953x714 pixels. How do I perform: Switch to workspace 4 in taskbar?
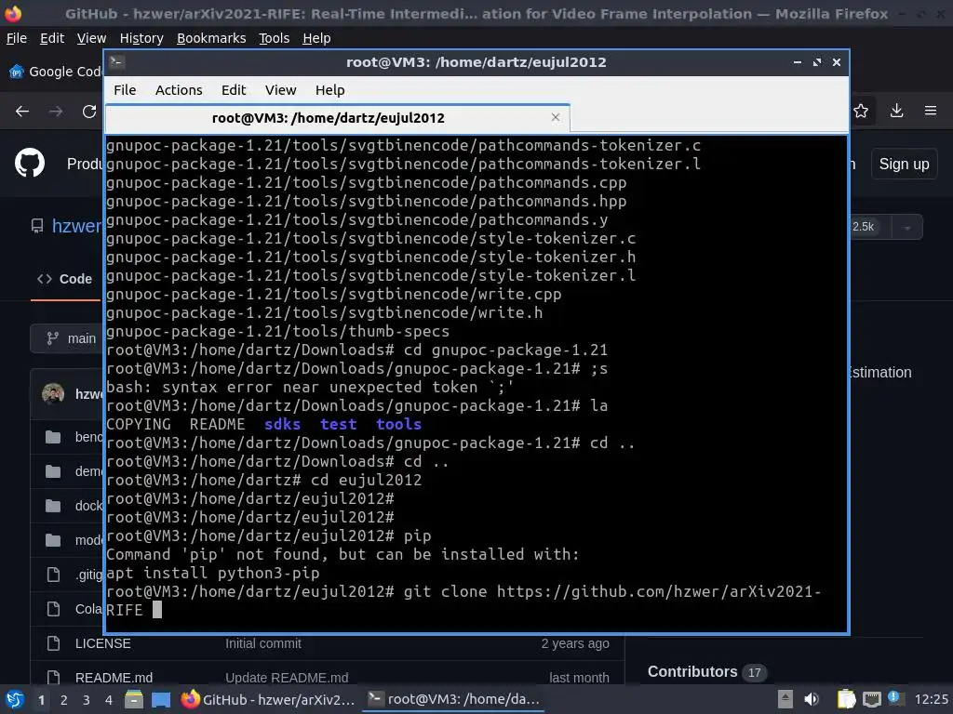pyautogui.click(x=109, y=700)
